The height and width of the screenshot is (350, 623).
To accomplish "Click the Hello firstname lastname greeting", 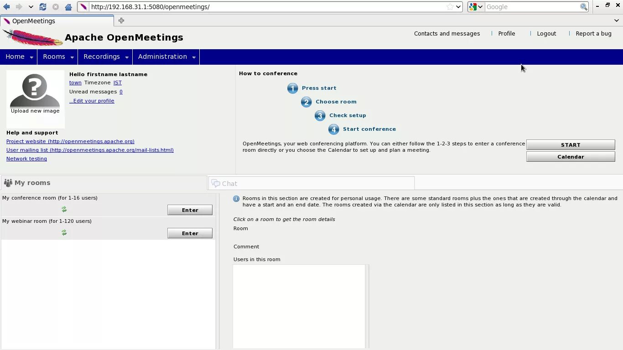I will pos(108,74).
